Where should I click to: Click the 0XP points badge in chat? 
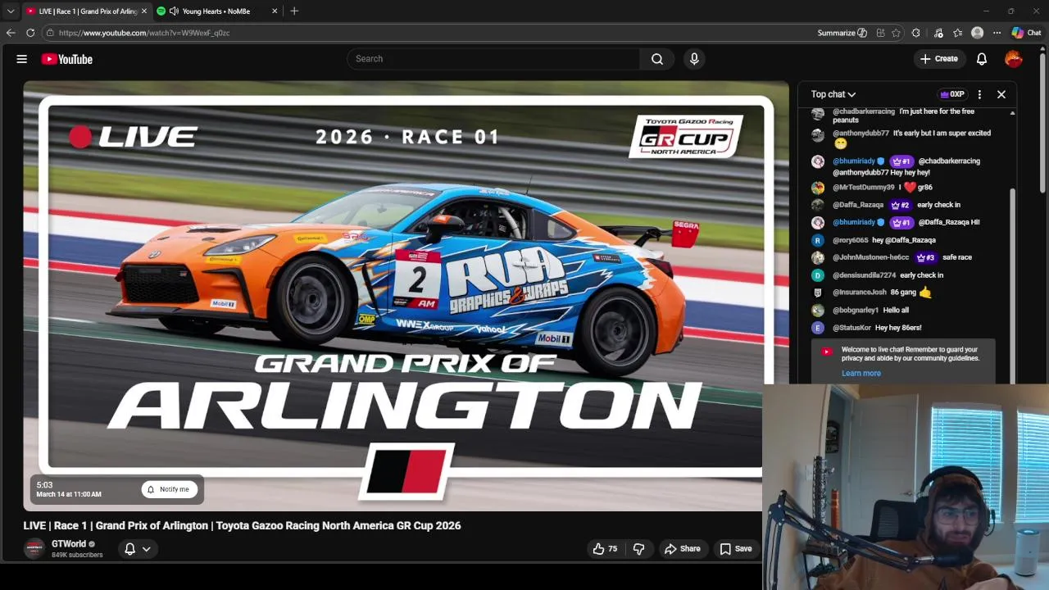pos(951,94)
